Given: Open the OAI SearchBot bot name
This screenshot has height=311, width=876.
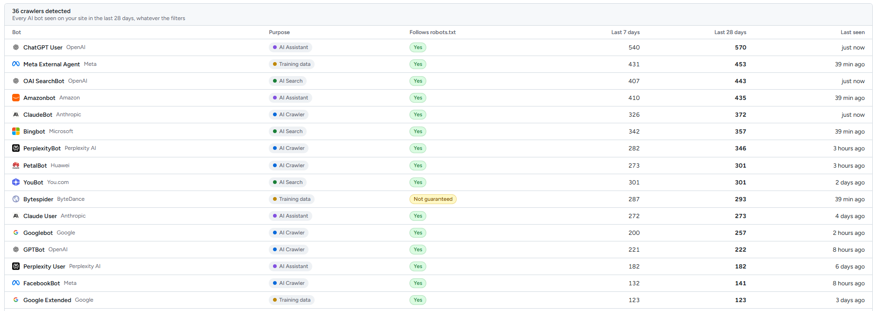Looking at the screenshot, I should tap(44, 81).
